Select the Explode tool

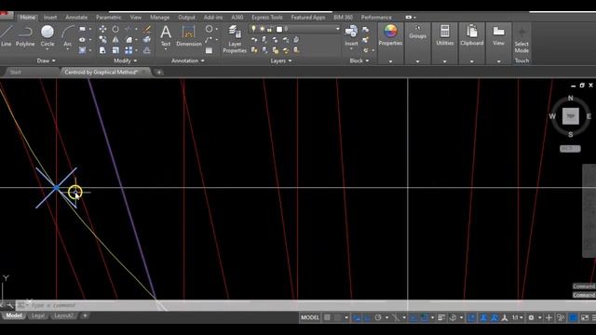tap(147, 39)
